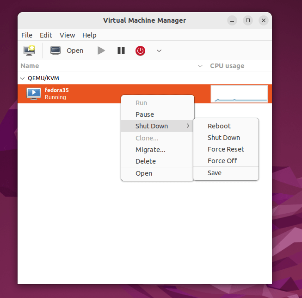The image size is (302, 298).
Task: Open the View menu
Action: (x=67, y=35)
